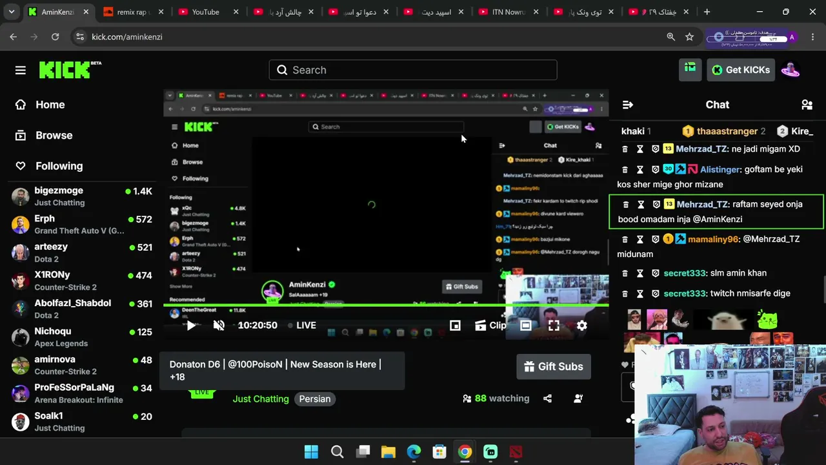Click timeout hourglass on mamaliny96's message
This screenshot has width=826, height=465.
click(640, 240)
